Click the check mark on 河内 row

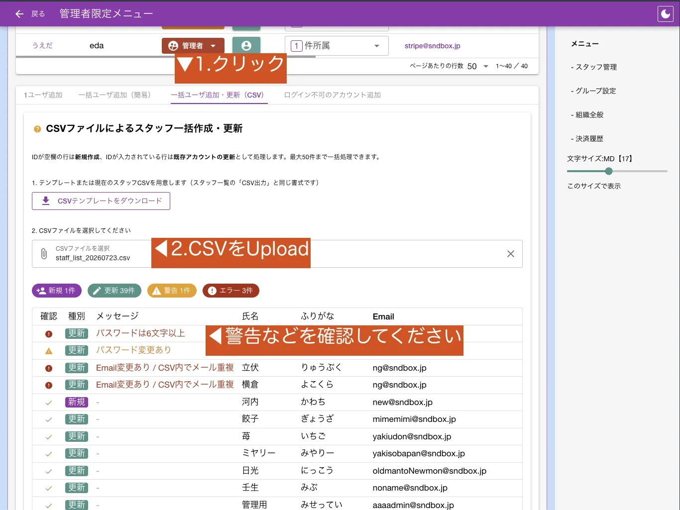[x=49, y=403]
